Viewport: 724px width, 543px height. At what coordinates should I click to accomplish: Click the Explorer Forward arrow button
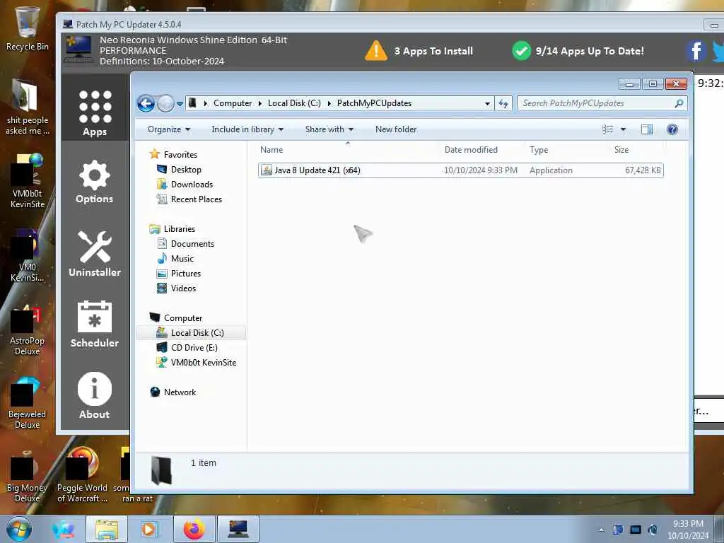pos(165,103)
